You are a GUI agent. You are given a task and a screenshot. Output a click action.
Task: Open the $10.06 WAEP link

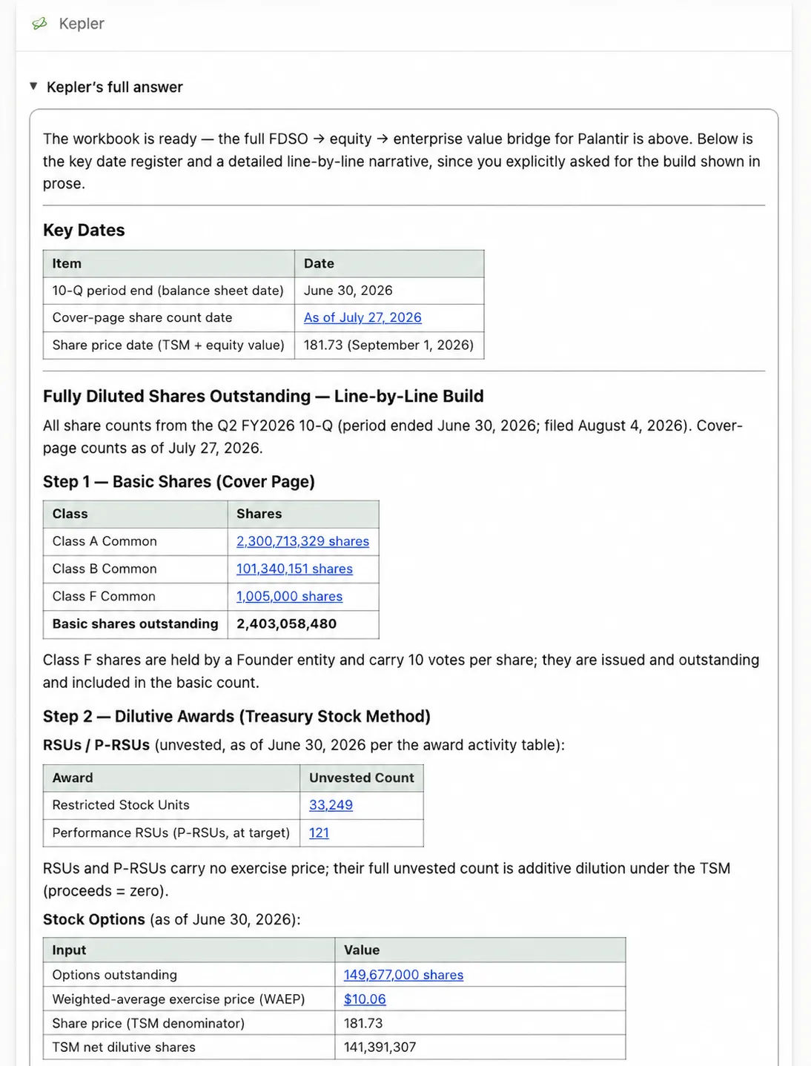pyautogui.click(x=365, y=999)
